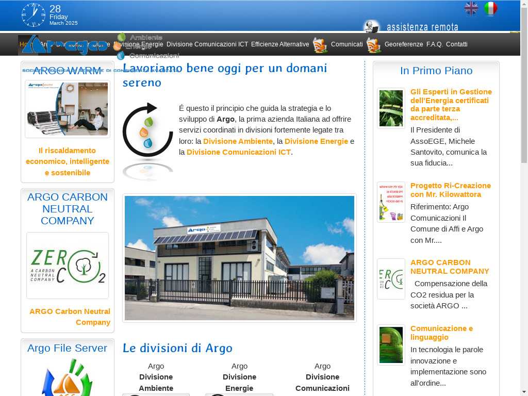Open the Comunicati menu item

(x=347, y=44)
